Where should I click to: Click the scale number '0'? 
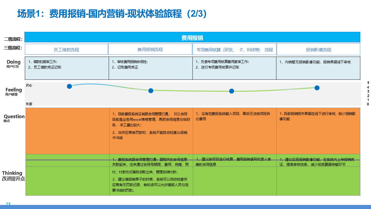coord(368,104)
